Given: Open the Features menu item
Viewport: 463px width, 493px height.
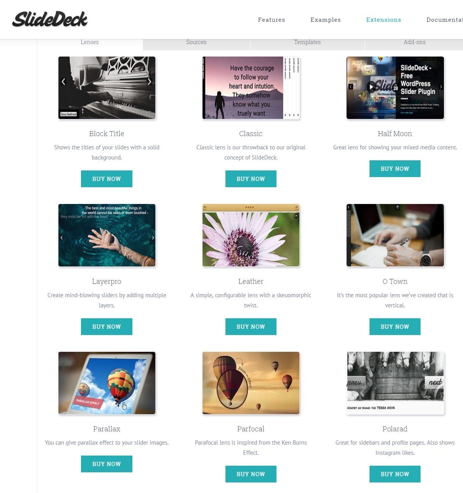Looking at the screenshot, I should pyautogui.click(x=271, y=20).
